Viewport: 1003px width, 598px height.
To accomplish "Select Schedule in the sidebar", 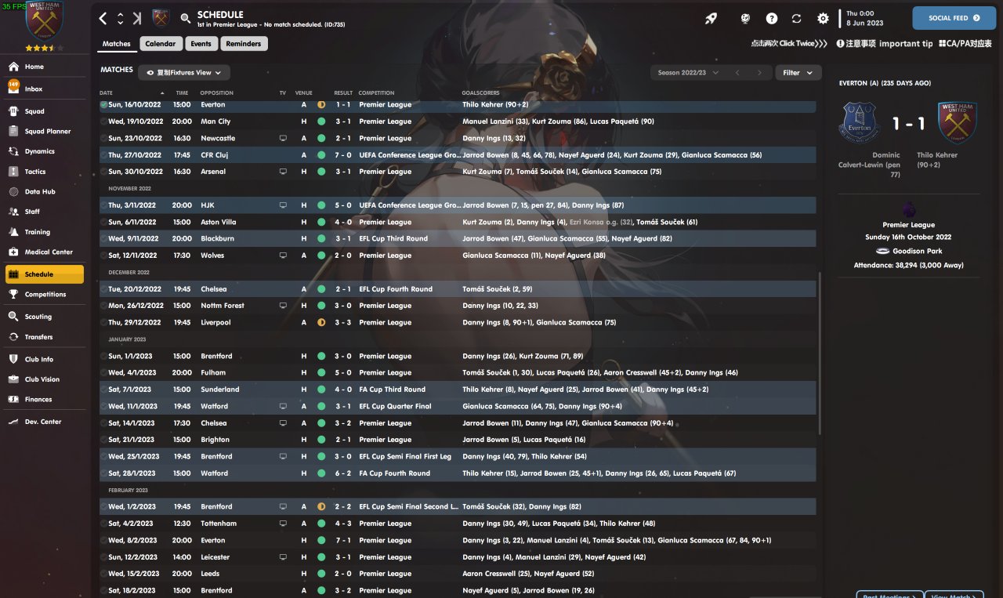I will [45, 274].
